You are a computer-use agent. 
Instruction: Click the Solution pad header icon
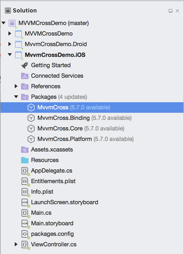[x=8, y=10]
